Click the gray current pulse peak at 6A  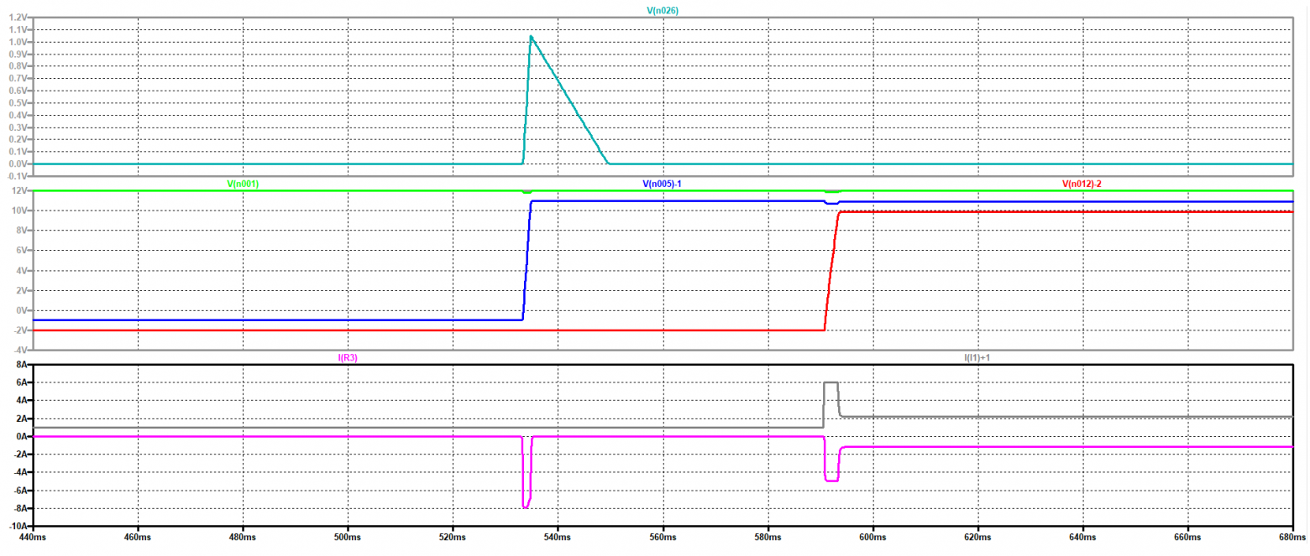831,382
